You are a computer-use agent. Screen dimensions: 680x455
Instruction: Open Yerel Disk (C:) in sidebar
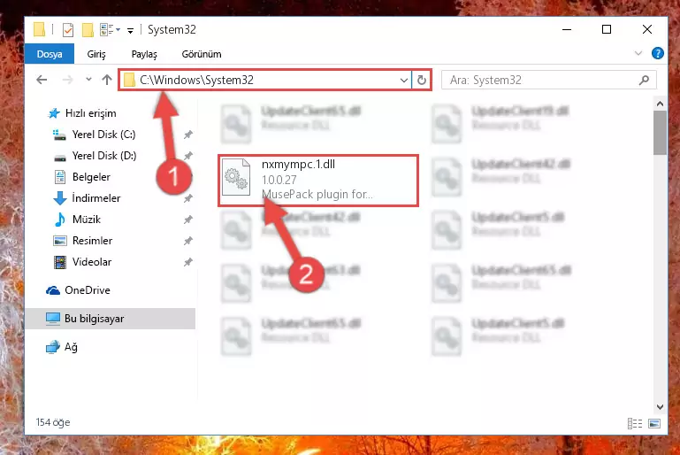pos(103,135)
